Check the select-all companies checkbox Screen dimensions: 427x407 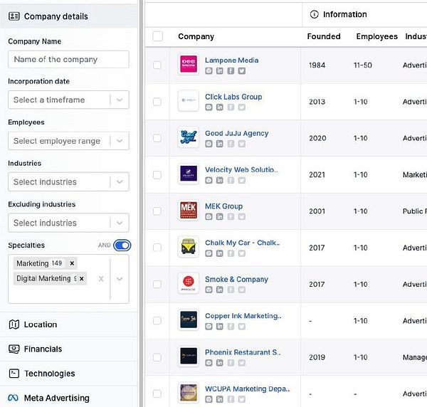pyautogui.click(x=158, y=36)
